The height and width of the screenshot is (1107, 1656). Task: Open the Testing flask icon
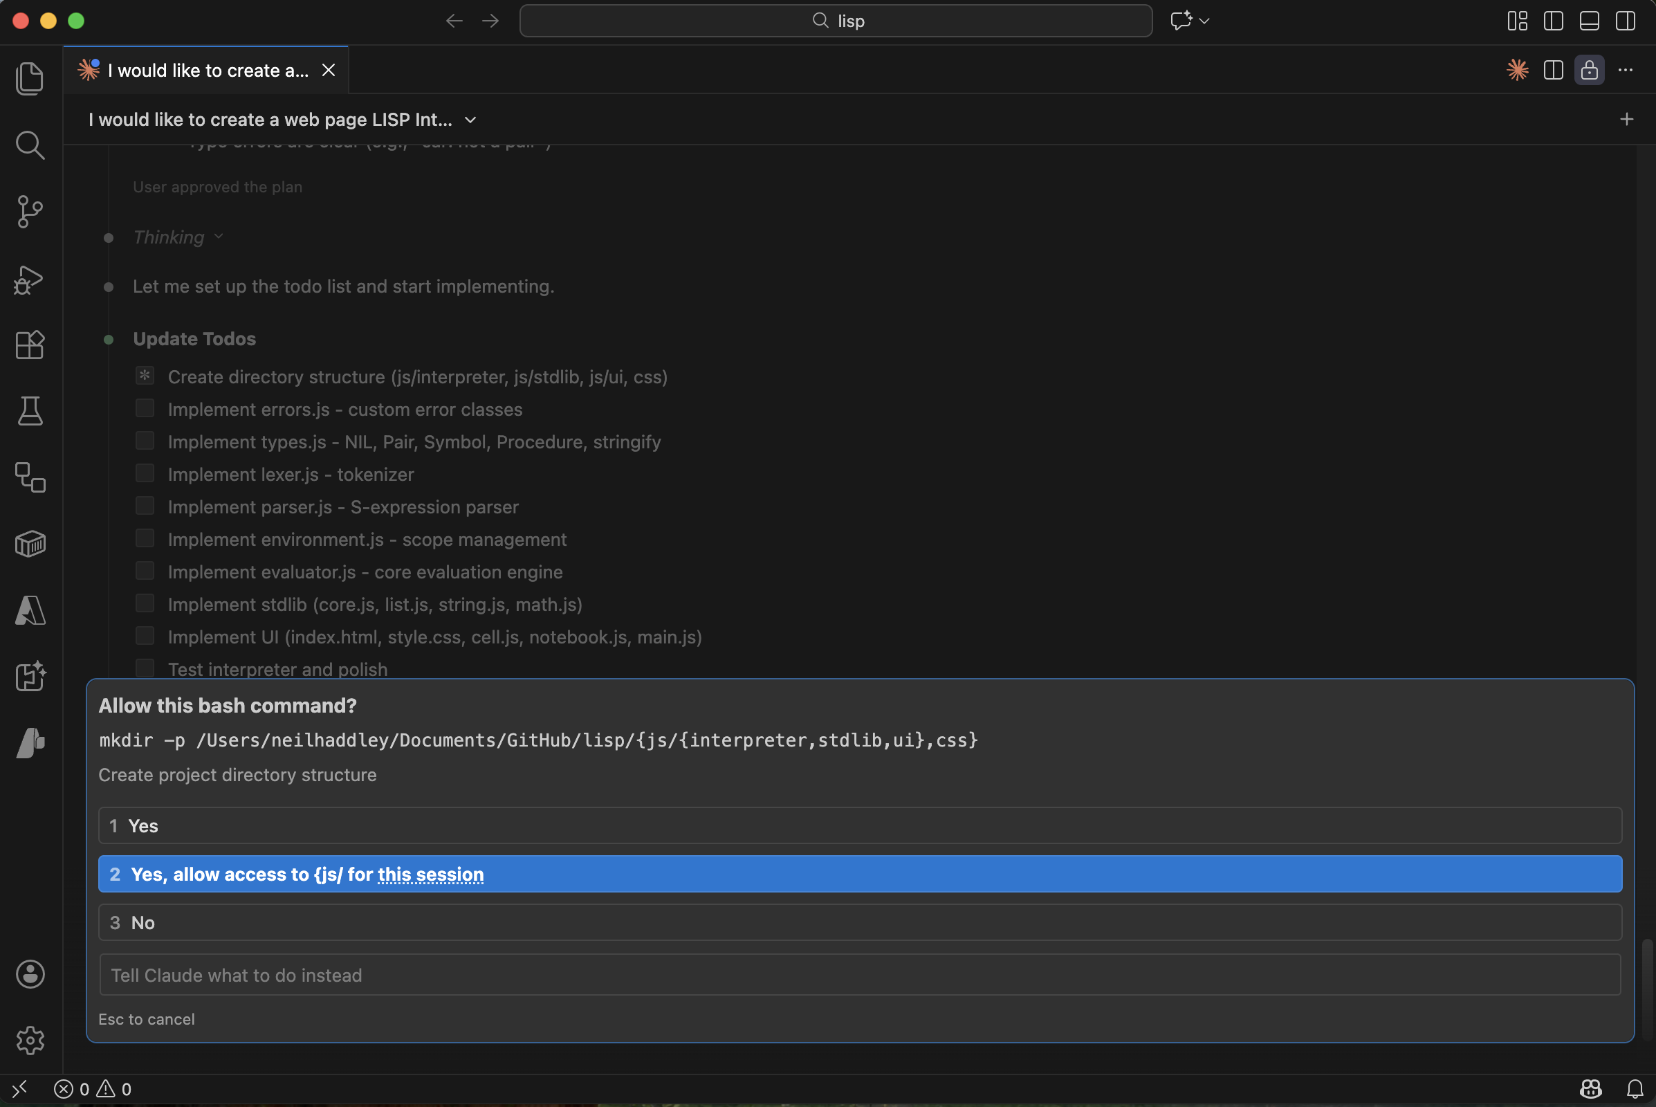(x=30, y=411)
